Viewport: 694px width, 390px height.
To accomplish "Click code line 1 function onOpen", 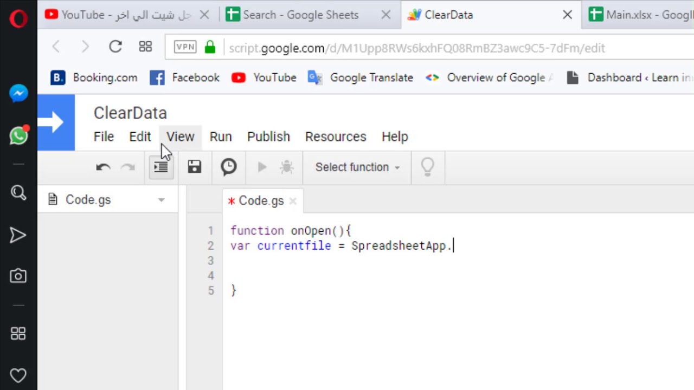I will [291, 231].
